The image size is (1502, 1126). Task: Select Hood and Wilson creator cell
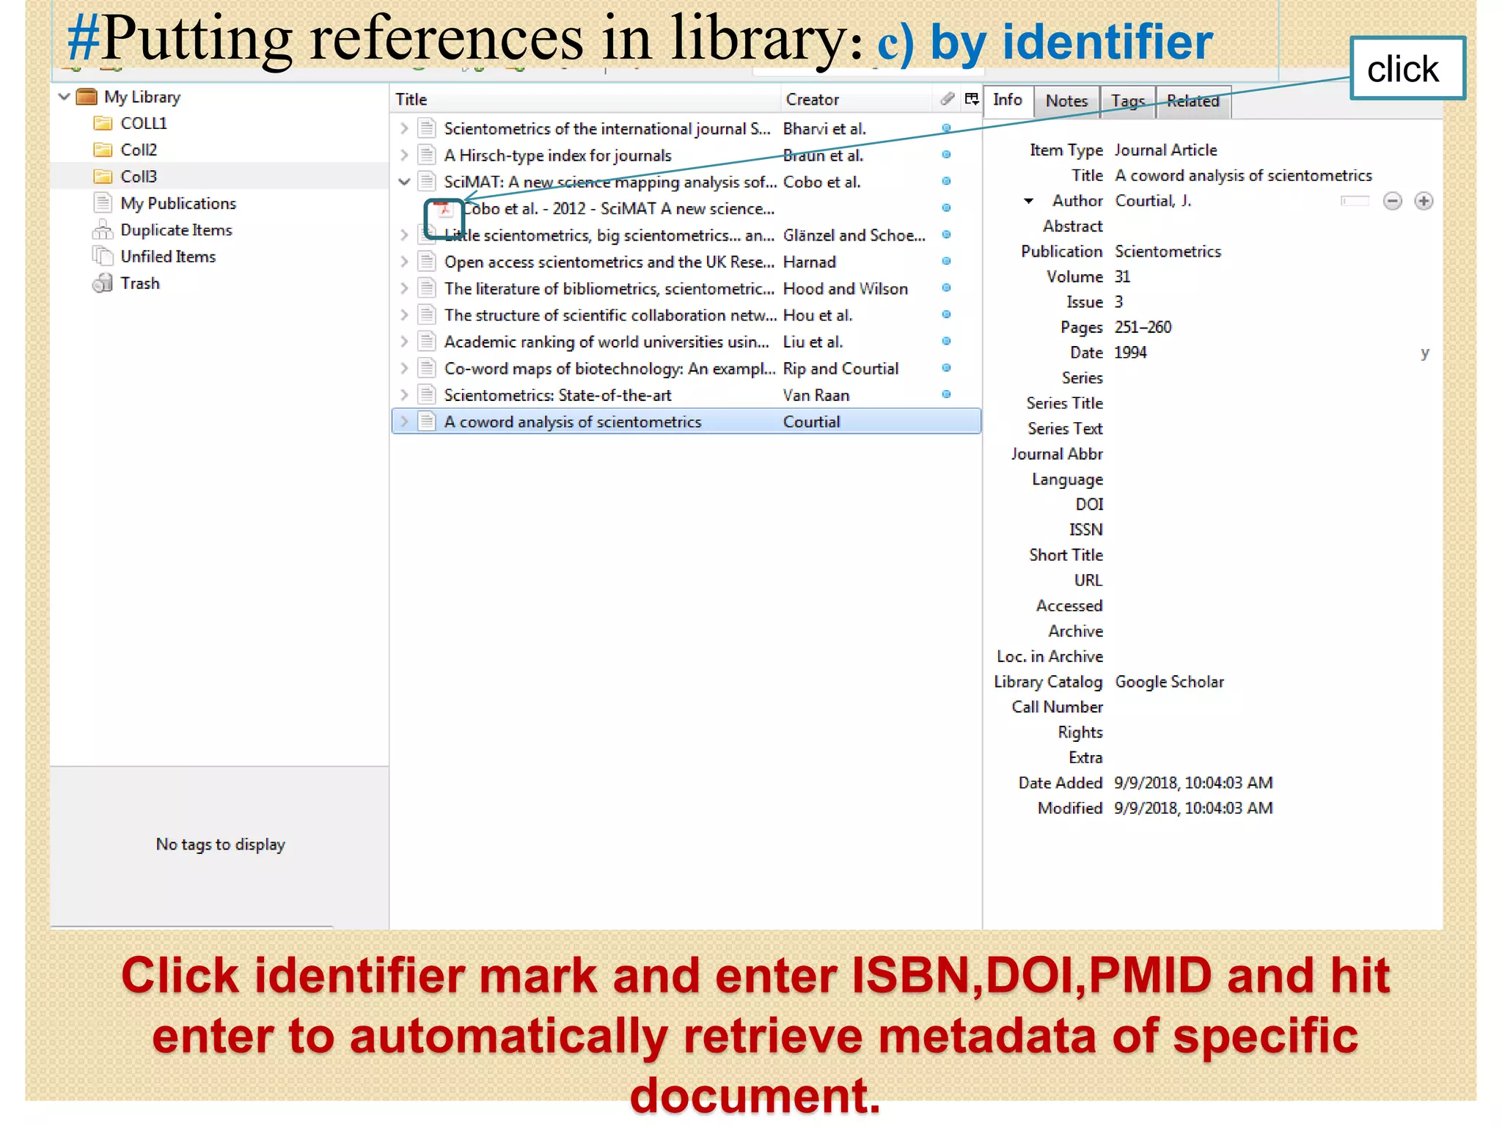click(846, 289)
